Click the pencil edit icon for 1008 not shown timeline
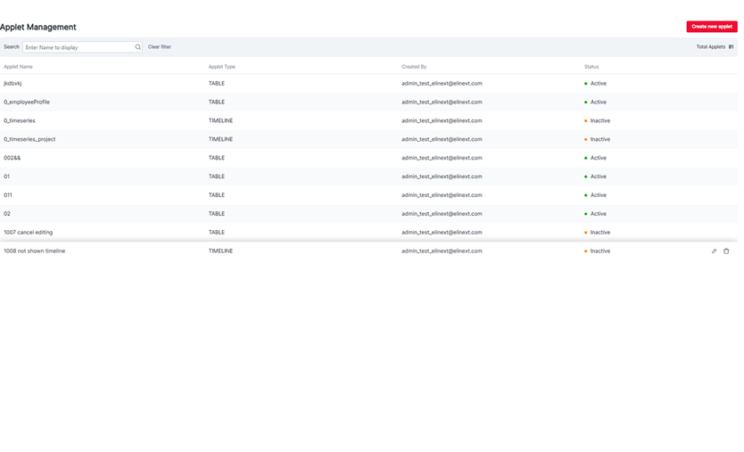Image resolution: width=744 pixels, height=452 pixels. click(x=714, y=251)
